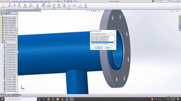Image resolution: width=181 pixels, height=101 pixels.
Task: Click the Open document icon
Action: 55,1
